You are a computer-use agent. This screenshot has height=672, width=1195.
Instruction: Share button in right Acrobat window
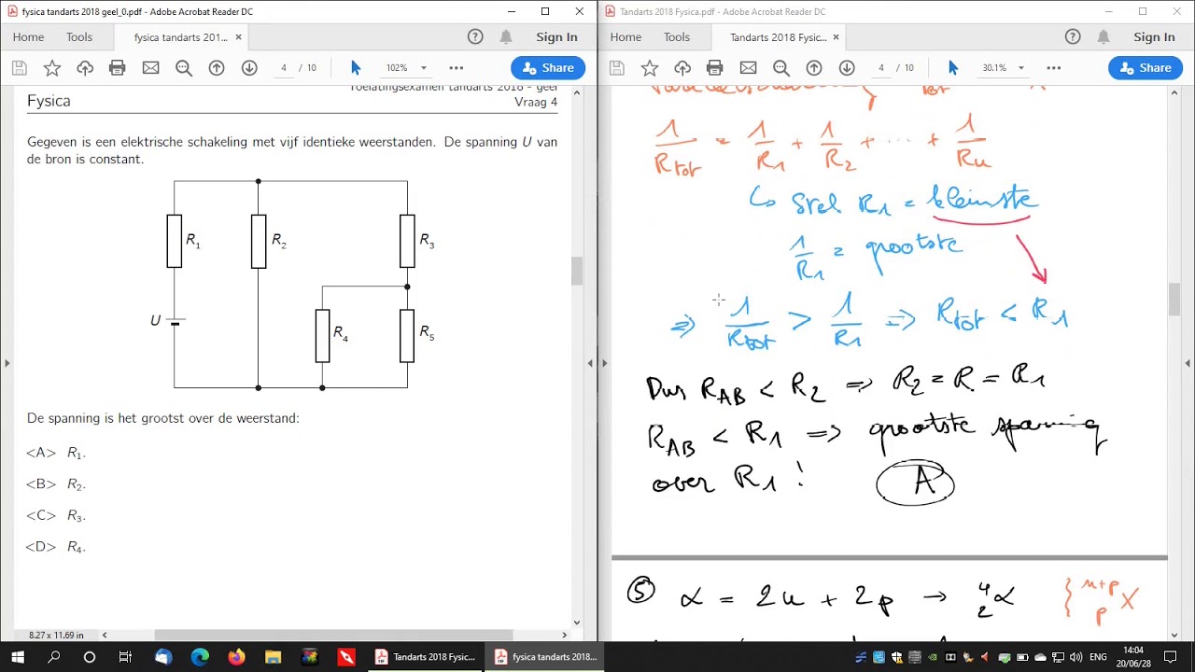[x=1146, y=68]
